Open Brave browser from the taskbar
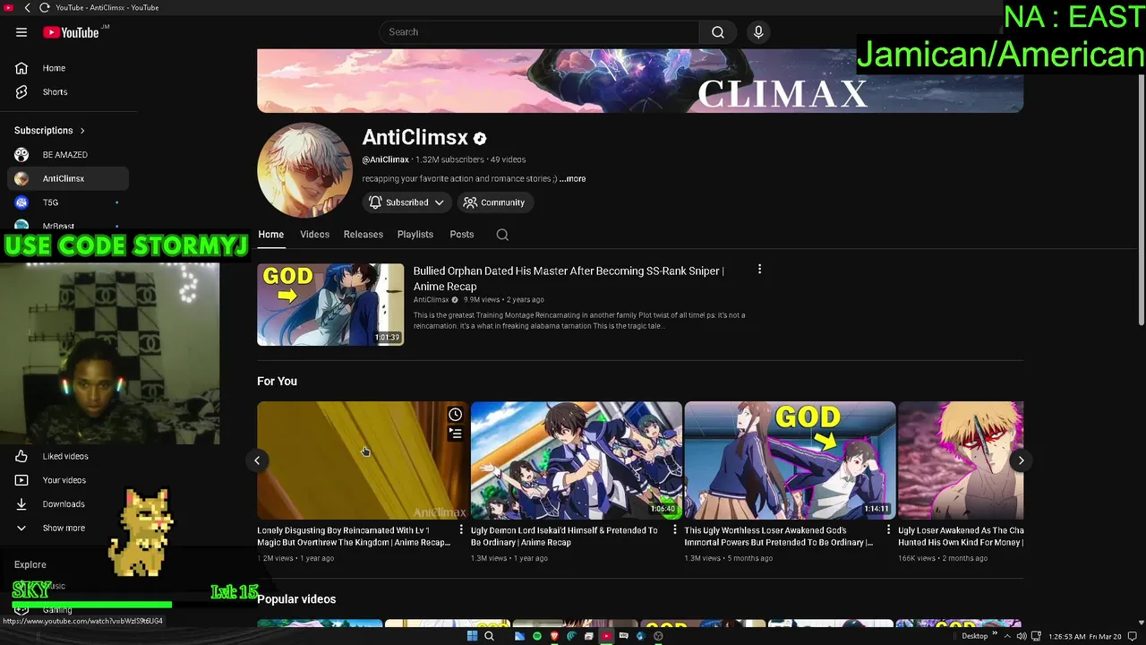1146x645 pixels. pos(554,636)
